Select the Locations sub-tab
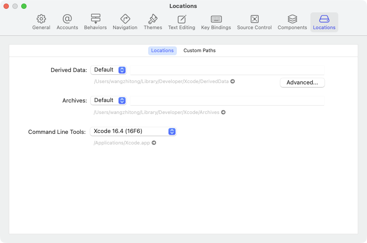This screenshot has height=243, width=367. (162, 50)
